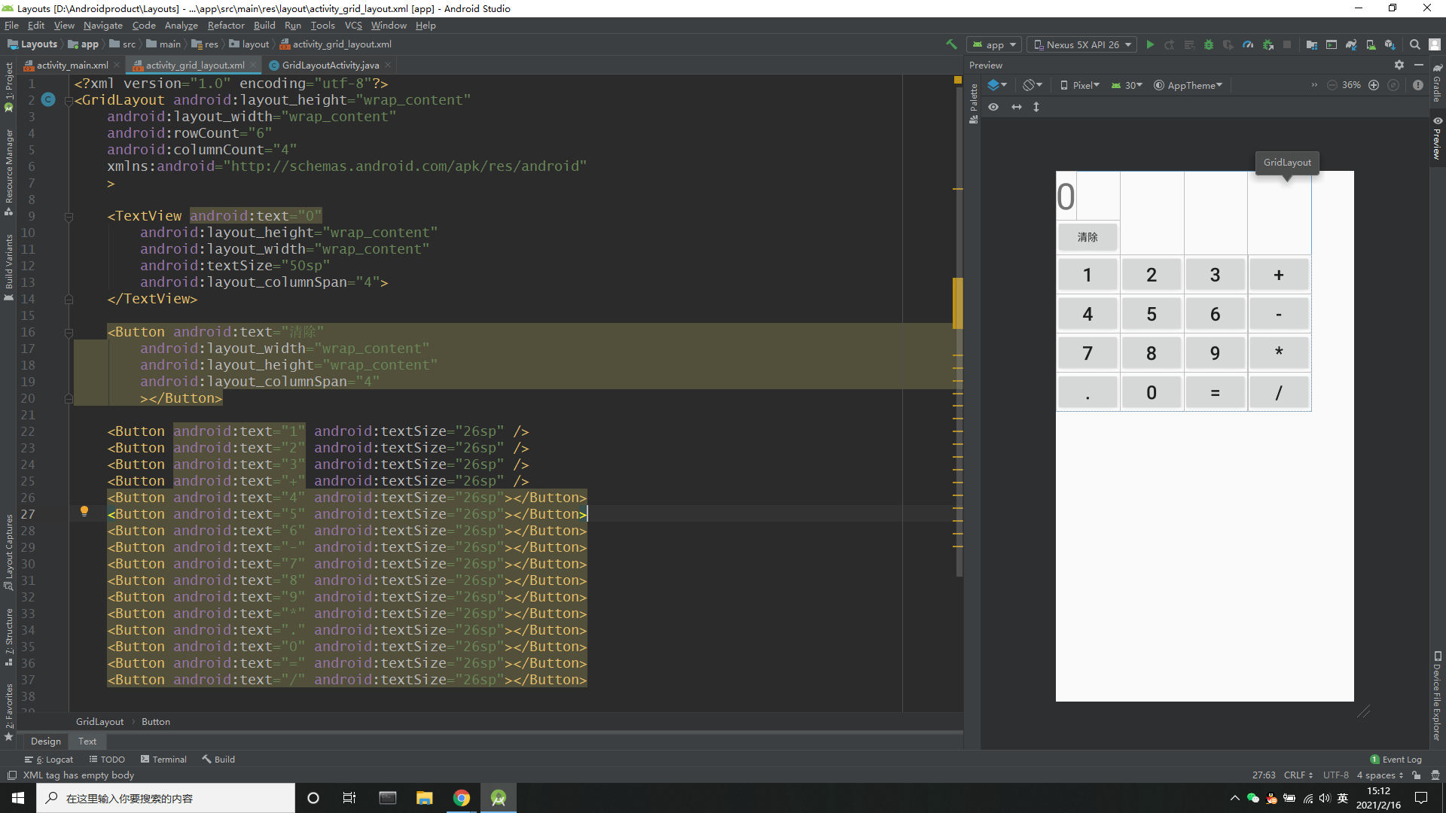
Task: Open the Nexus 5X API 26 device dropdown
Action: 1081,45
